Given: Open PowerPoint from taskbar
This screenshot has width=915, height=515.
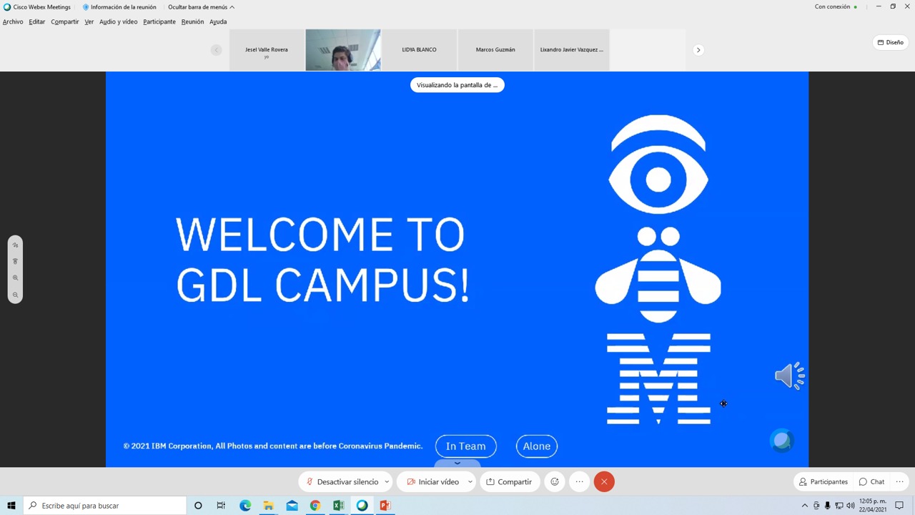Looking at the screenshot, I should [385, 506].
